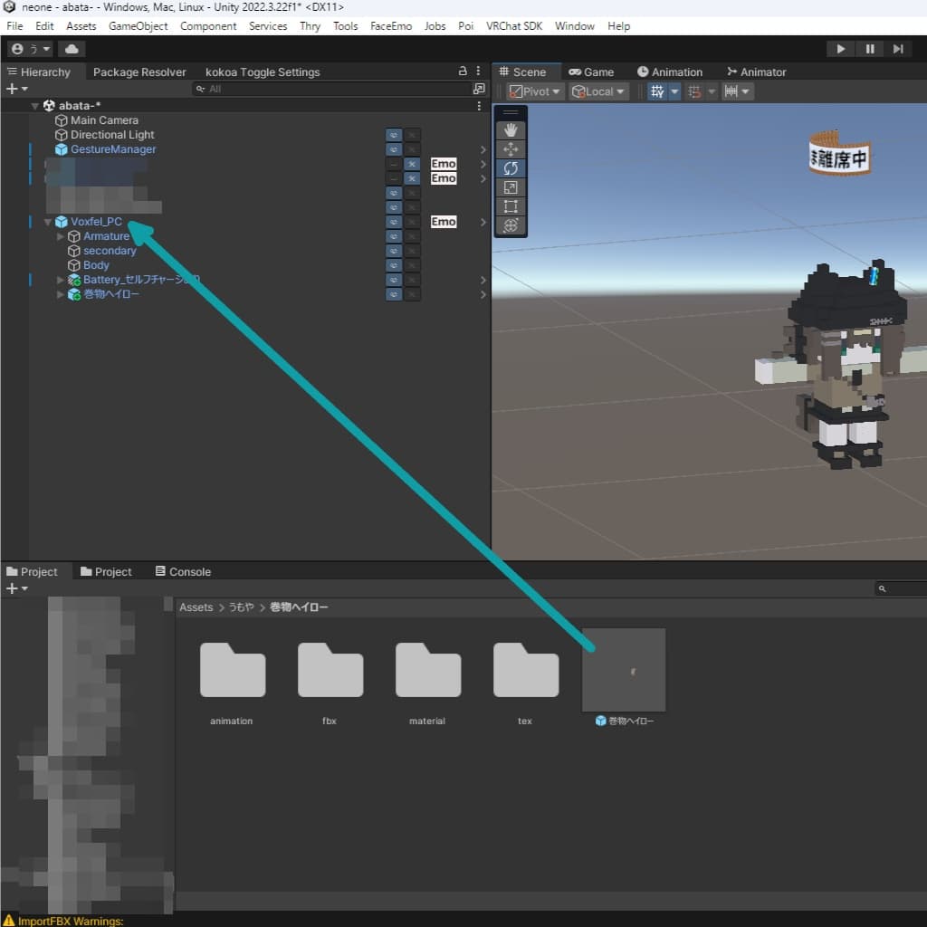927x927 pixels.
Task: Open the Pivot handle position dropdown
Action: [535, 91]
